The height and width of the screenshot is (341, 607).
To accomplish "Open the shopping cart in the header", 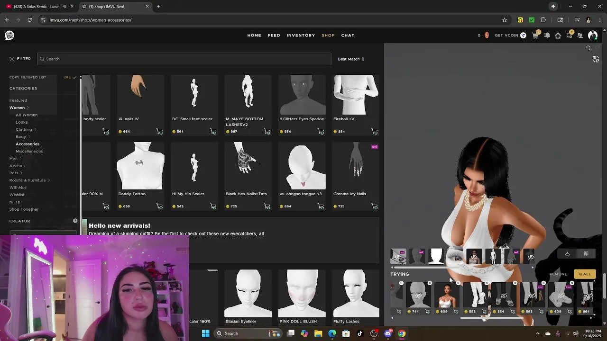I will [x=536, y=36].
